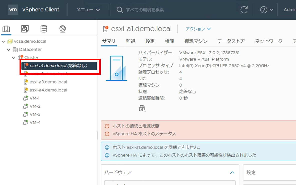
Task: Switch to the 仮想マシン tab
Action: click(x=196, y=41)
